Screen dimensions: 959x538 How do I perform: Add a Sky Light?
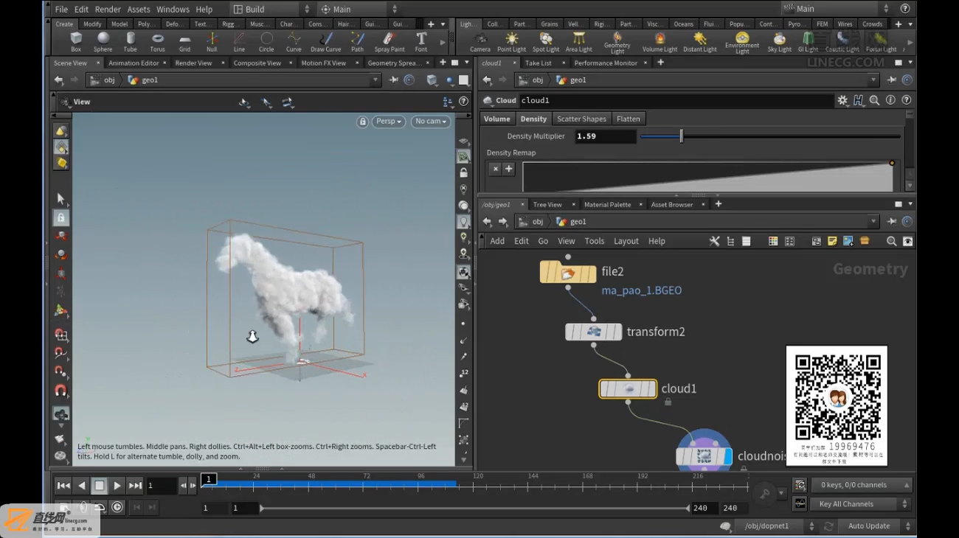tap(779, 42)
